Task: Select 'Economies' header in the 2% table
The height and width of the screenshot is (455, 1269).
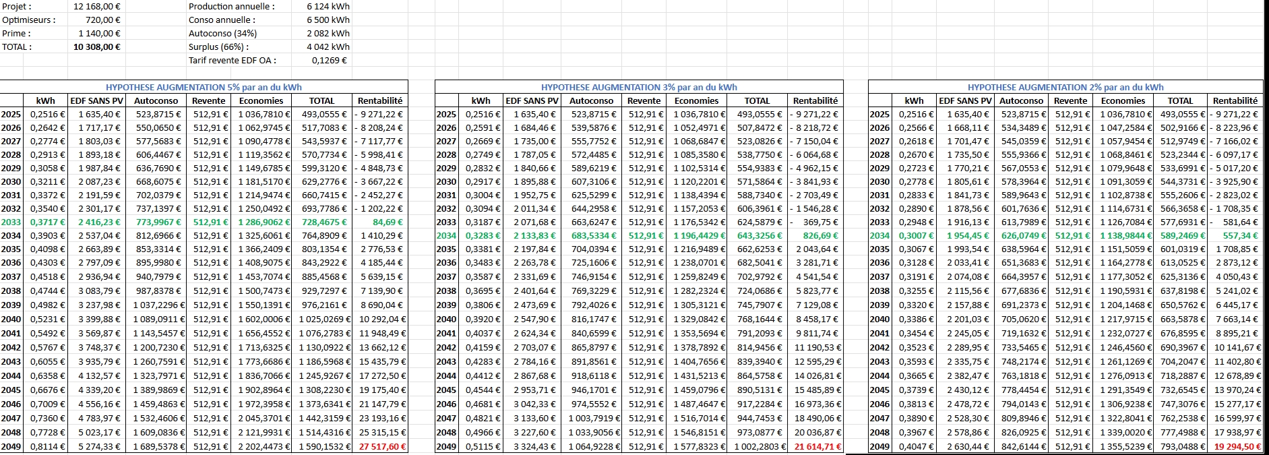Action: click(1123, 100)
